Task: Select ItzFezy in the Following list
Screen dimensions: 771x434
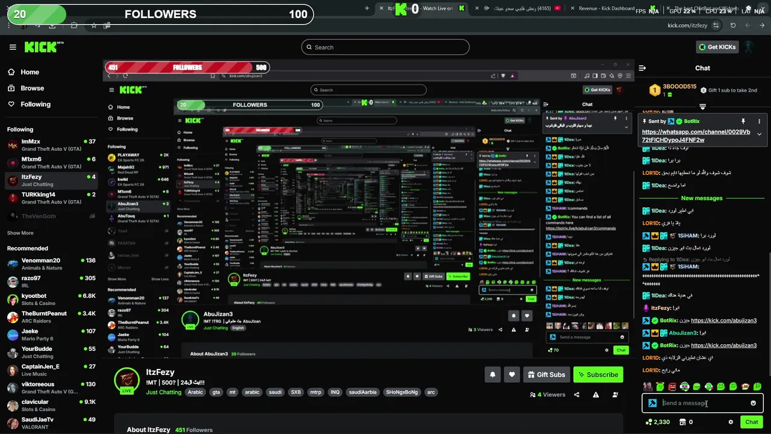Action: pyautogui.click(x=51, y=180)
